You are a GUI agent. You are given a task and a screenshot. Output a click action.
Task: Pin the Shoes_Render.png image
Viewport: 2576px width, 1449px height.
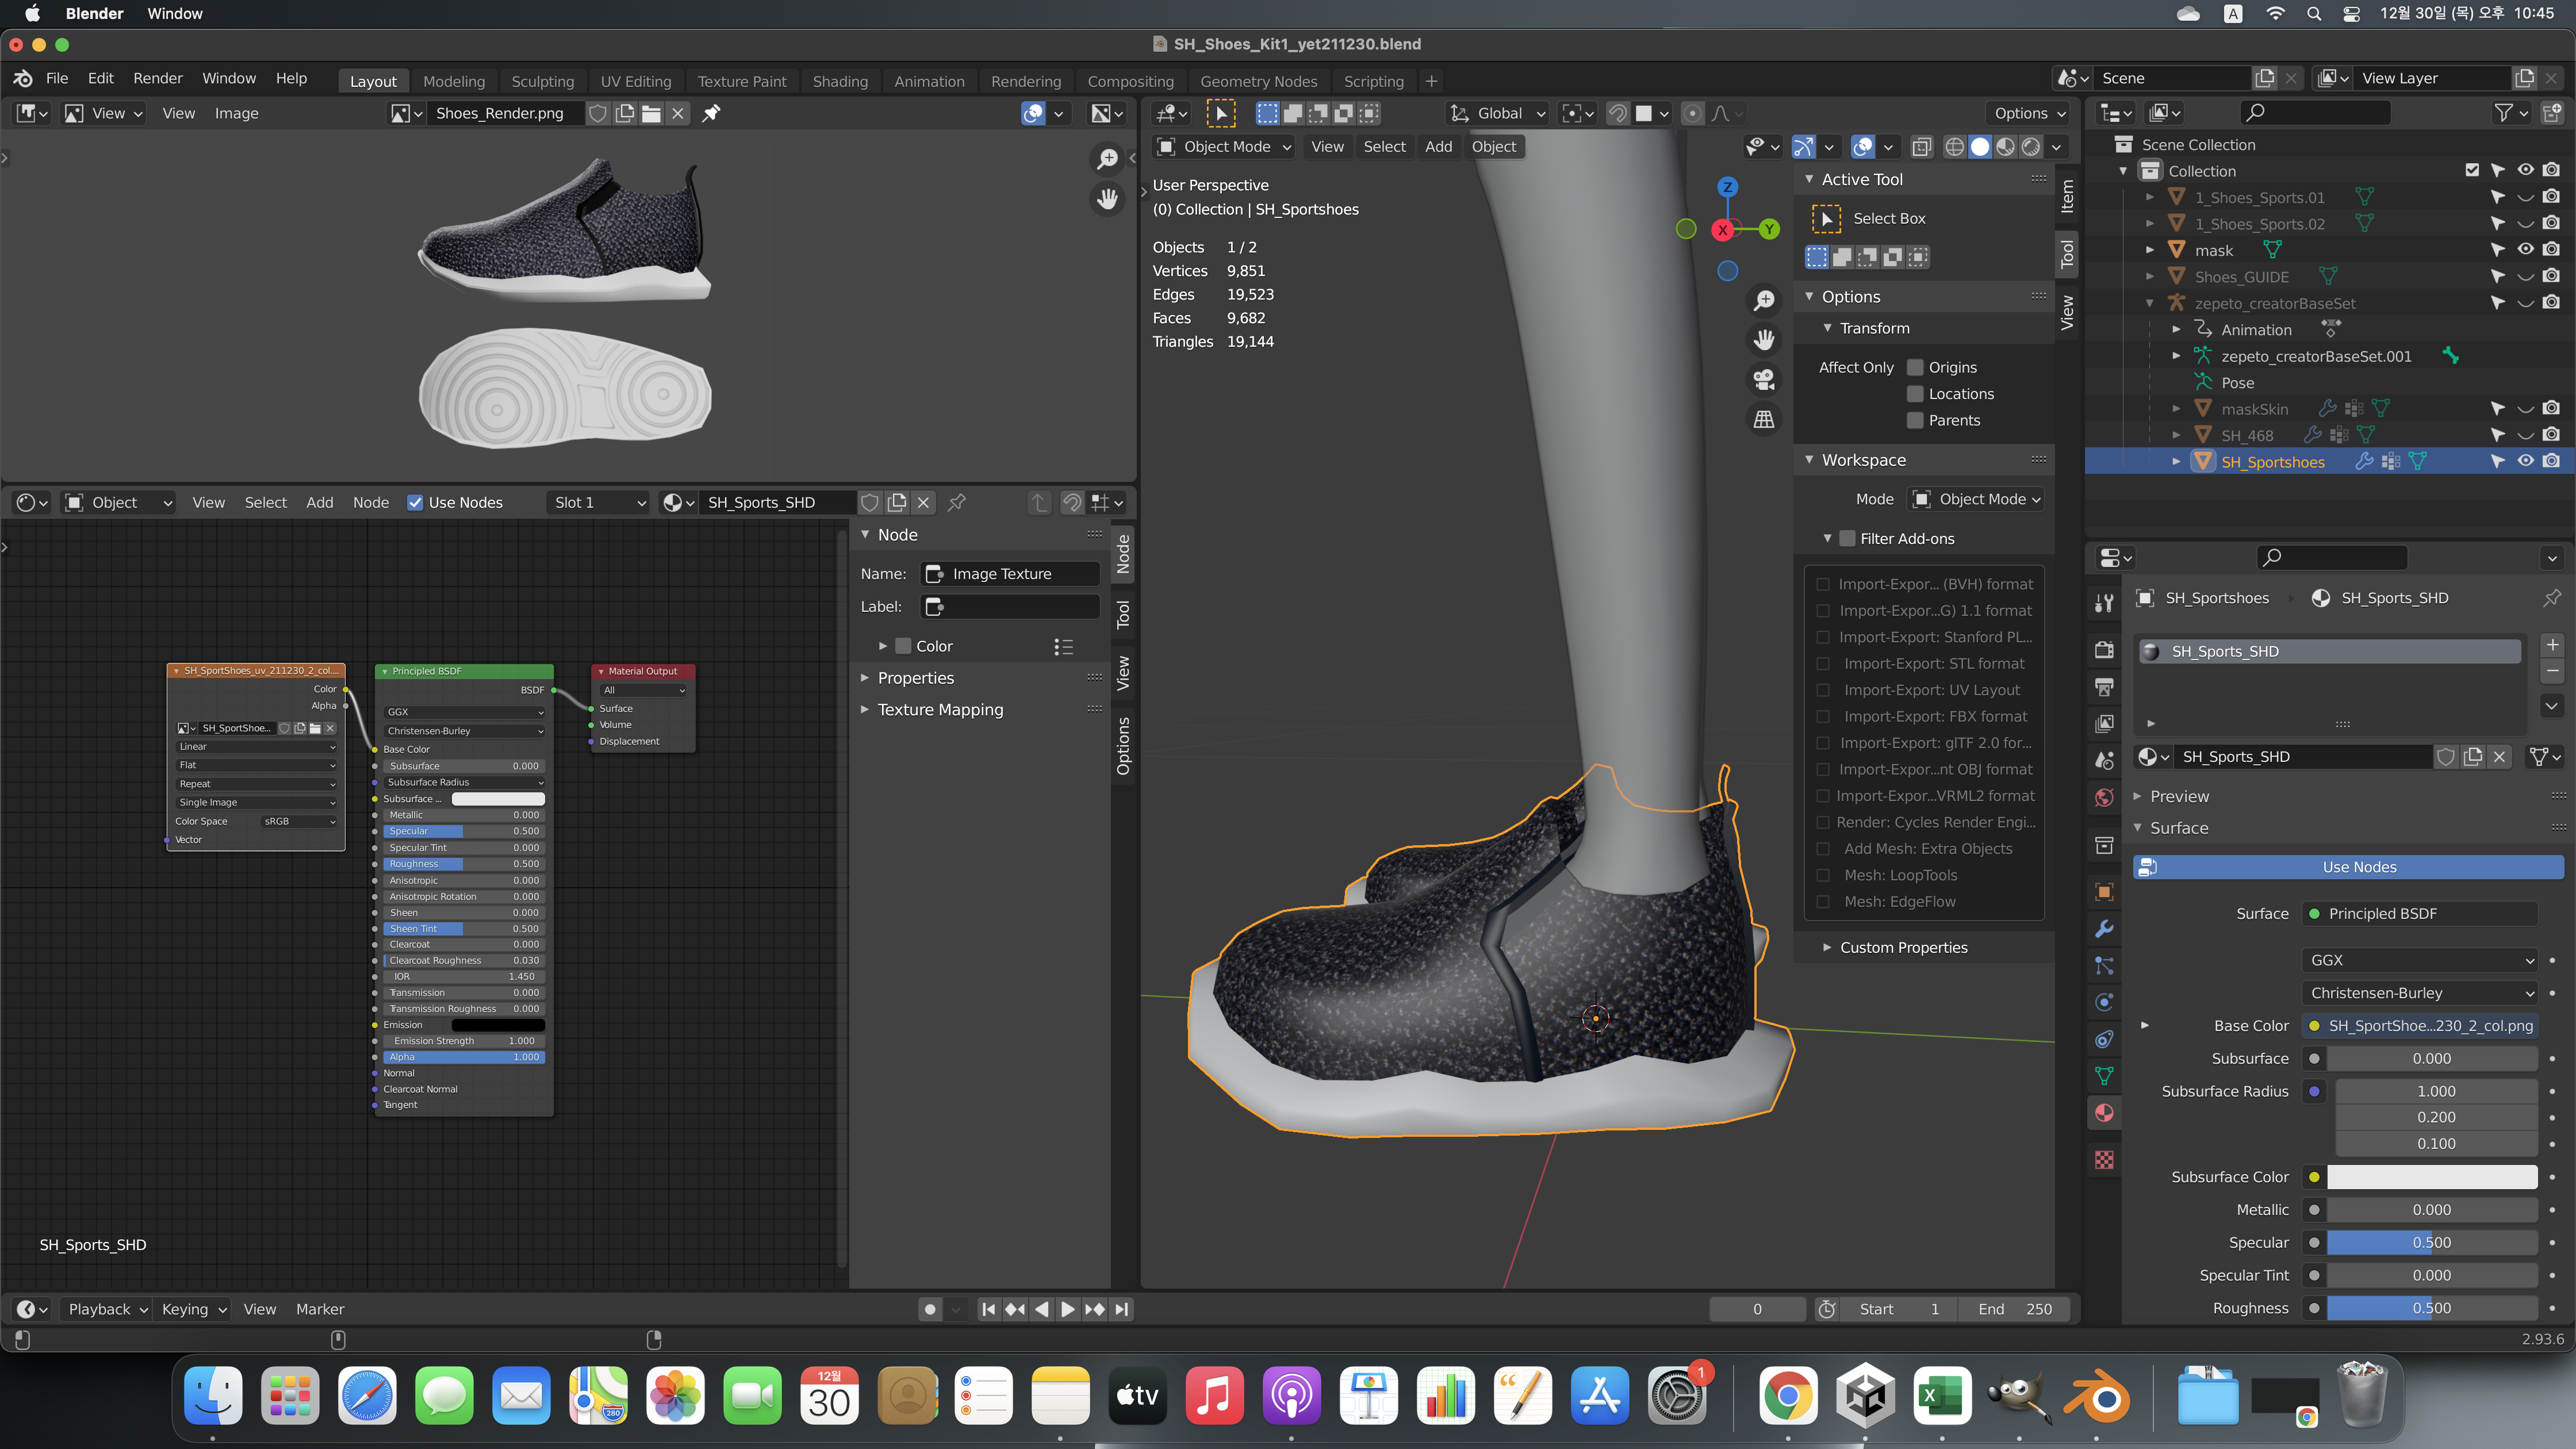click(x=711, y=113)
